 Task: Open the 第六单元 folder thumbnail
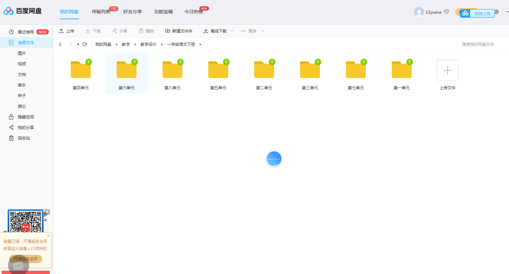126,70
